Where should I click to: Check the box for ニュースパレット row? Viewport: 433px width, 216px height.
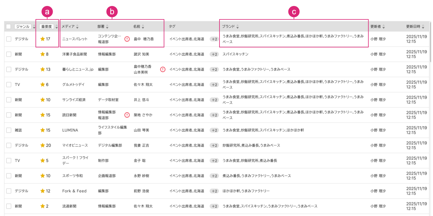[9, 39]
